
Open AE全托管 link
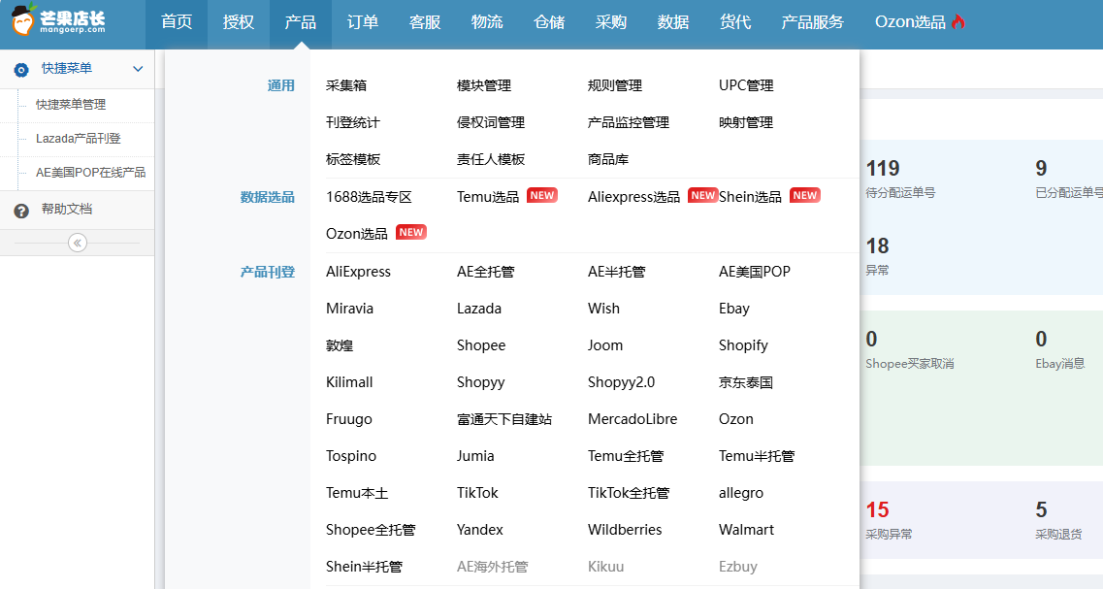pos(485,272)
